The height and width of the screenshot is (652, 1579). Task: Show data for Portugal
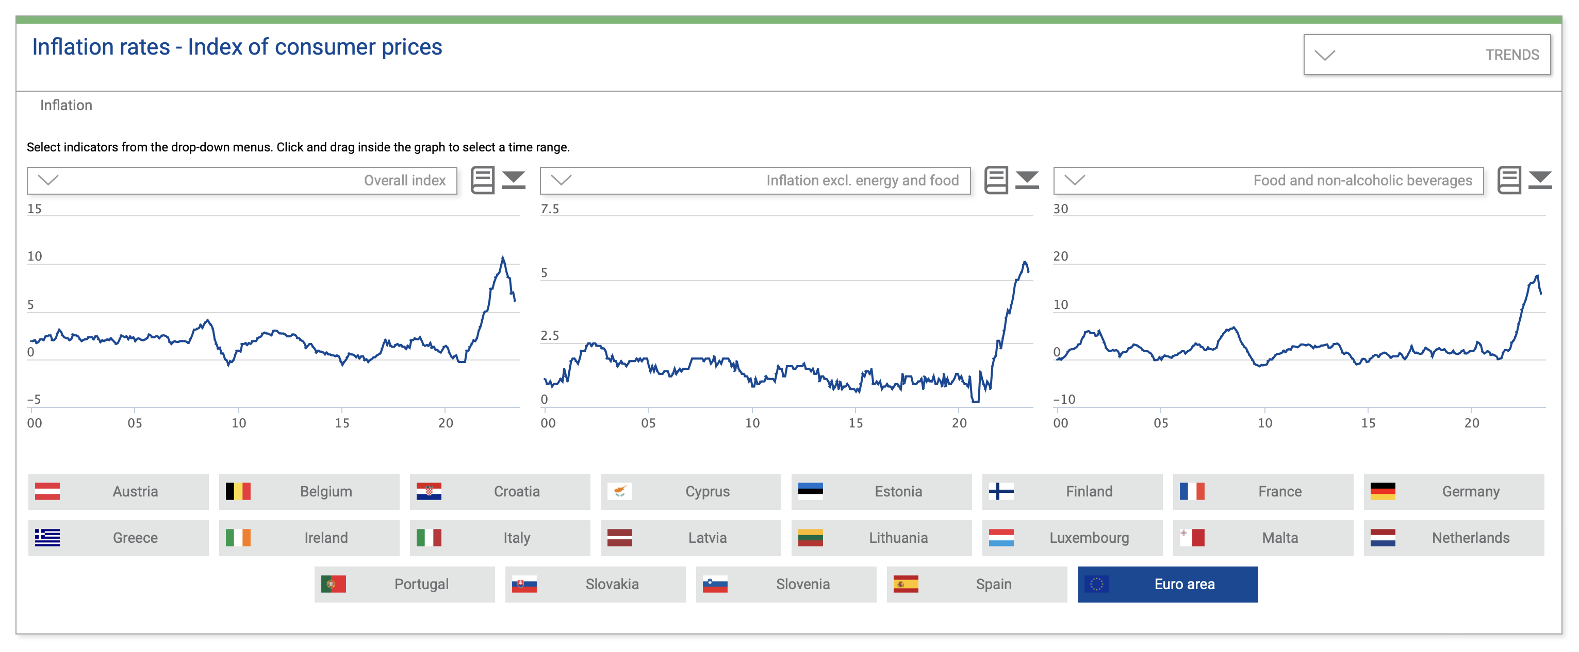tap(405, 585)
